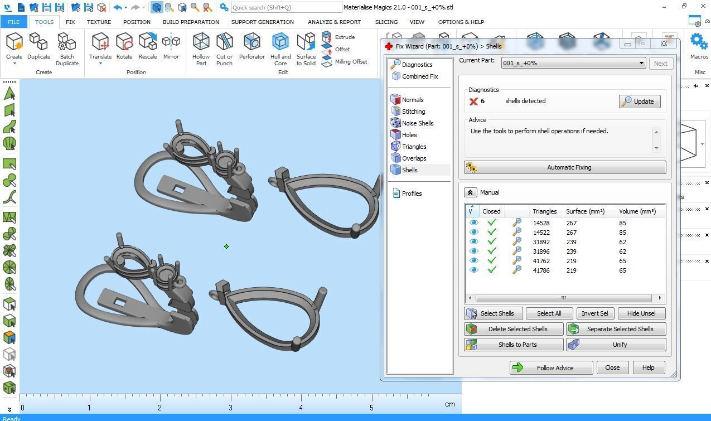Open the Rescale tool
The height and width of the screenshot is (421, 711).
(x=148, y=46)
